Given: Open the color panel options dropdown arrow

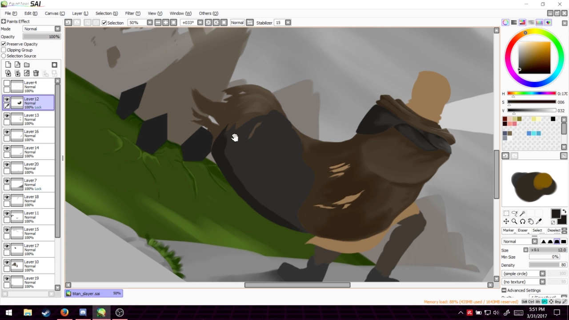Looking at the screenshot, I should point(565,23).
